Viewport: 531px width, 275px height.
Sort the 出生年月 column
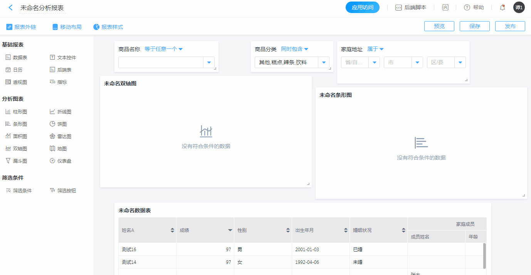pos(346,230)
